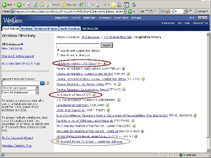Open KEYSEARCH in top navigation
The width and height of the screenshot is (211, 158).
[x=105, y=18]
